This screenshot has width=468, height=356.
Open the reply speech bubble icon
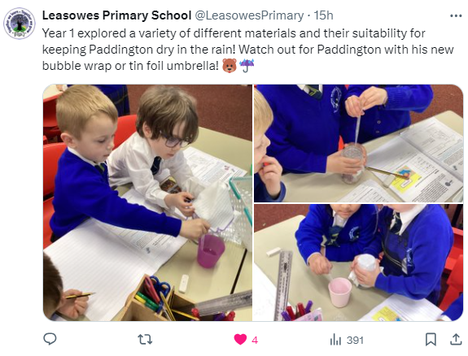(x=50, y=339)
